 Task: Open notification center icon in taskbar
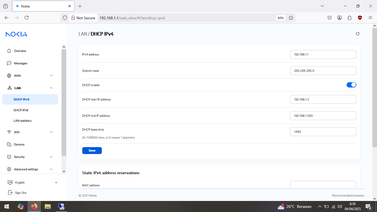coord(368,206)
